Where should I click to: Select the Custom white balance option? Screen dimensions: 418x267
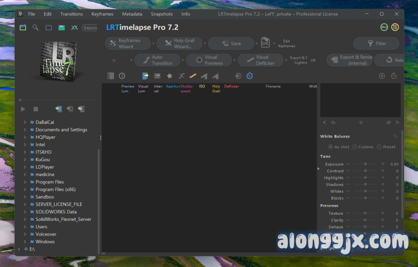point(355,147)
